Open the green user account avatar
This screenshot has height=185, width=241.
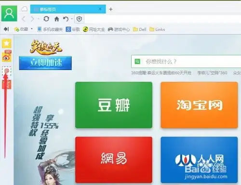coord(9,13)
